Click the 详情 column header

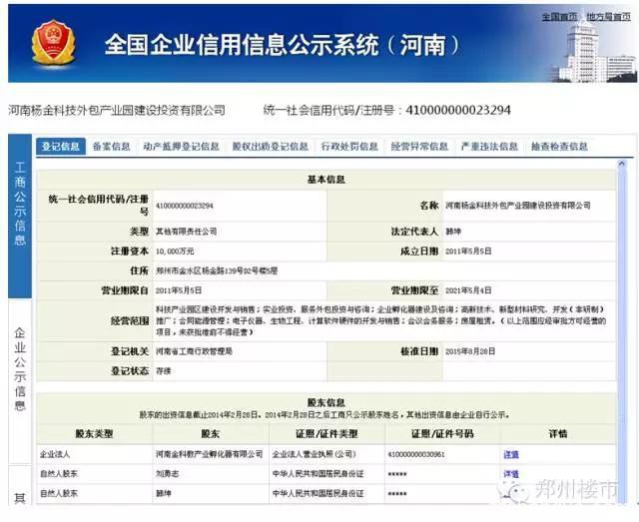558,434
